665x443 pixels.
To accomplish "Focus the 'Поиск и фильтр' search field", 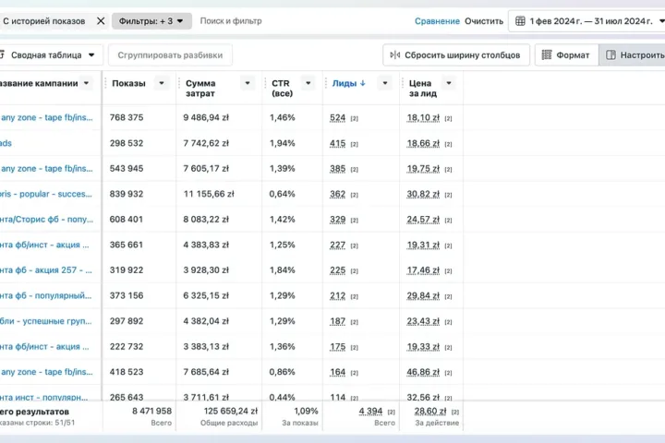I will click(x=231, y=21).
